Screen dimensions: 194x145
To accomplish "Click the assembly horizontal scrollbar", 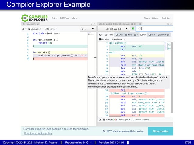I will click(x=115, y=116).
